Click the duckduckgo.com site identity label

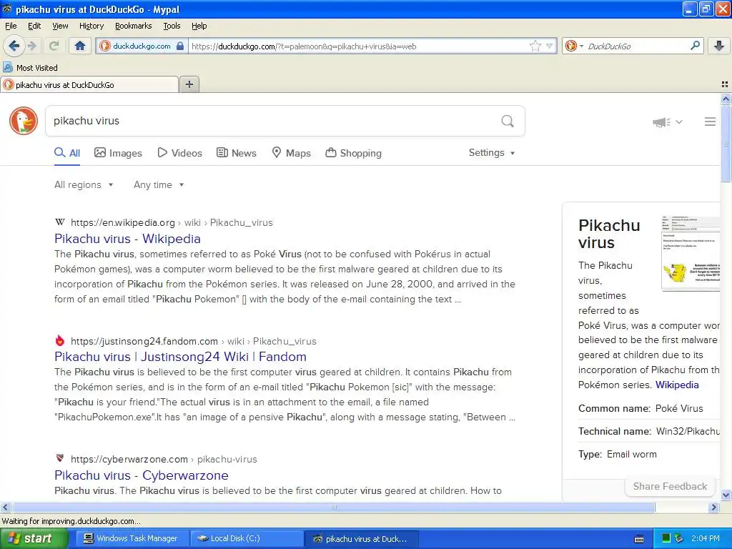tap(142, 46)
